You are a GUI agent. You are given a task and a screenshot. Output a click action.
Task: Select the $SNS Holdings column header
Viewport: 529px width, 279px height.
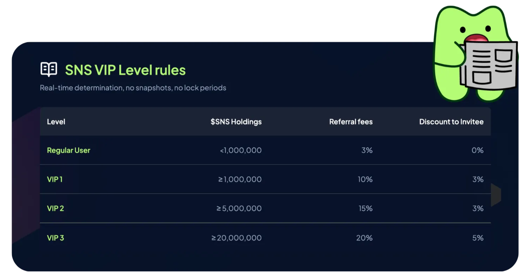point(236,122)
